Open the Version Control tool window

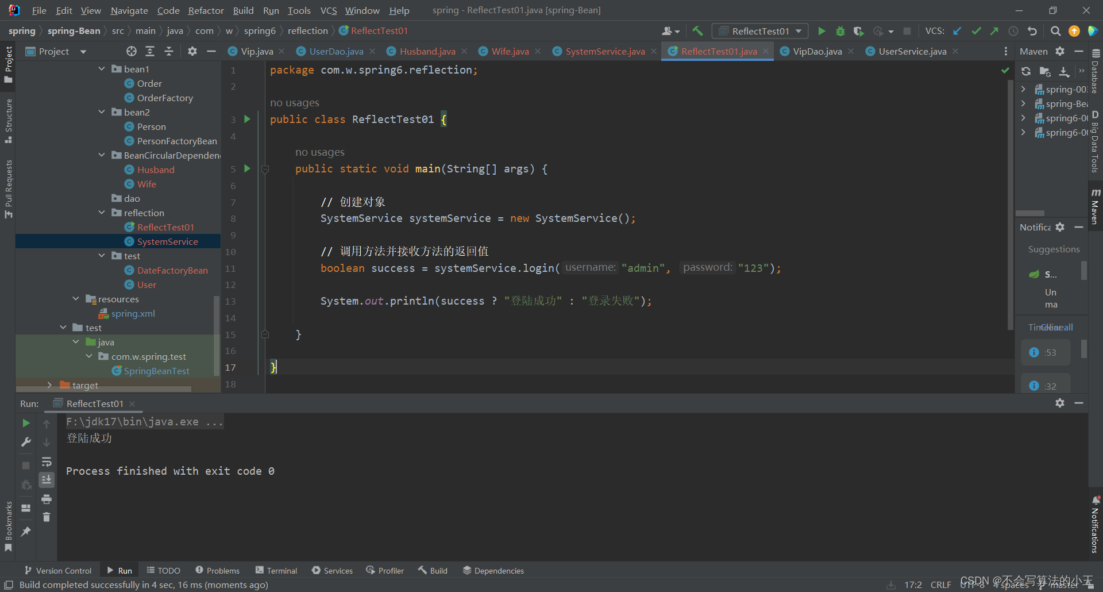58,571
